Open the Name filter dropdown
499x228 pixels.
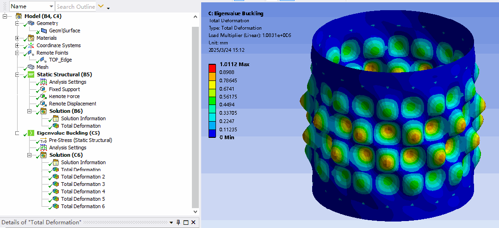[51, 6]
